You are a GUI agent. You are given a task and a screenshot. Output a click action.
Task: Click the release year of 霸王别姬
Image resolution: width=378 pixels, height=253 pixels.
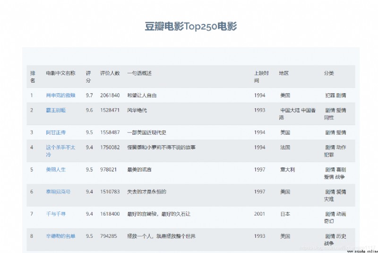click(x=259, y=110)
